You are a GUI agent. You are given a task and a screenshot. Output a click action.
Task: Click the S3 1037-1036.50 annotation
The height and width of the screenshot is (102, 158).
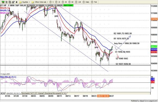pos(123,64)
